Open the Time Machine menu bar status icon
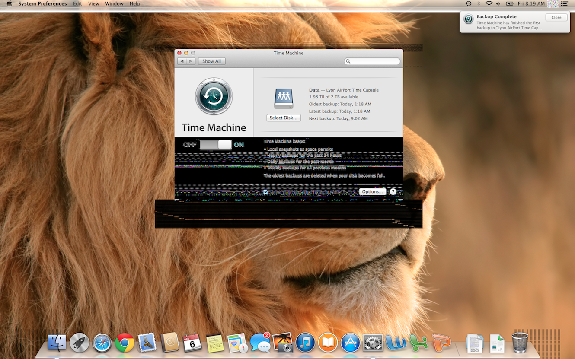Viewport: 575px width, 359px height. pos(468,4)
